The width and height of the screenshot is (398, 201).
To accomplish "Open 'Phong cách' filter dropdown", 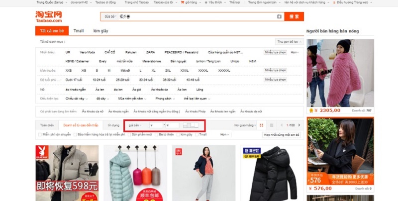I will [x=165, y=99].
